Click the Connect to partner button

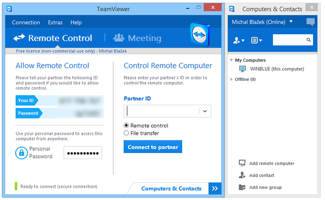click(x=153, y=147)
